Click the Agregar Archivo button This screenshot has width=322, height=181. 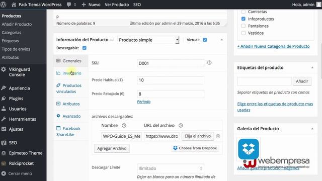[x=112, y=148]
